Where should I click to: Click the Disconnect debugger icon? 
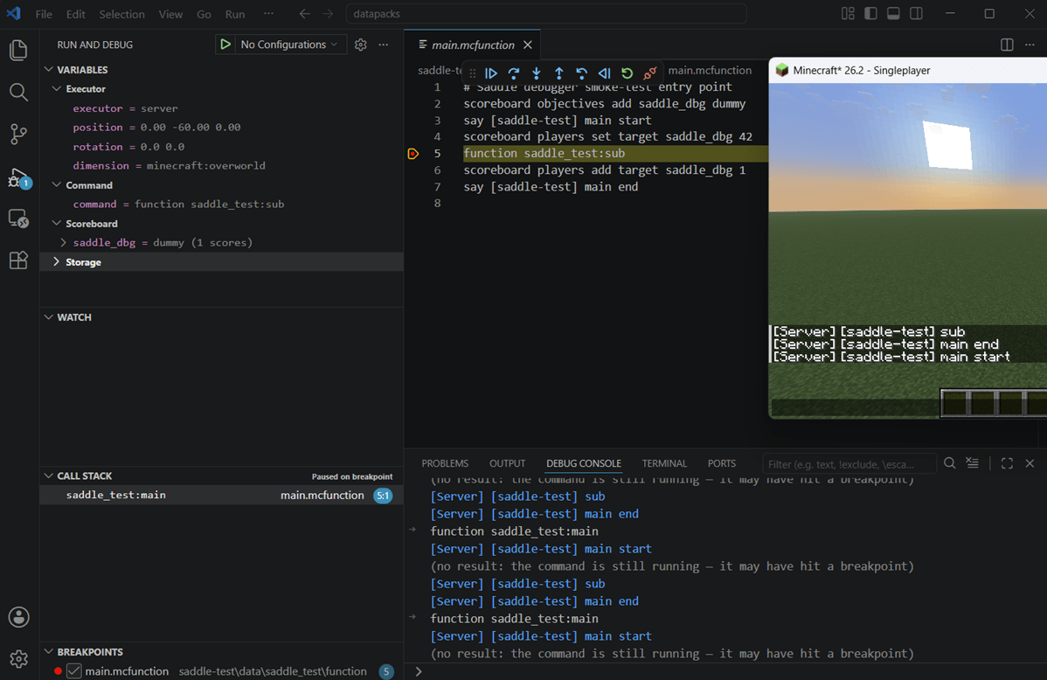pos(649,73)
